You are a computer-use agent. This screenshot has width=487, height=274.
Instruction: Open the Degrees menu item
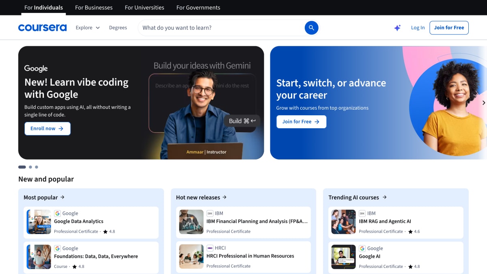tap(118, 28)
